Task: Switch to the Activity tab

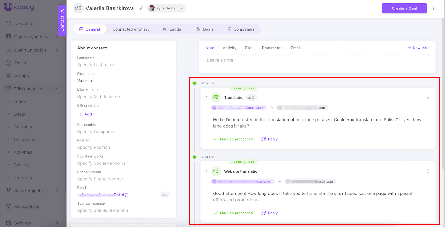Action: tap(229, 48)
